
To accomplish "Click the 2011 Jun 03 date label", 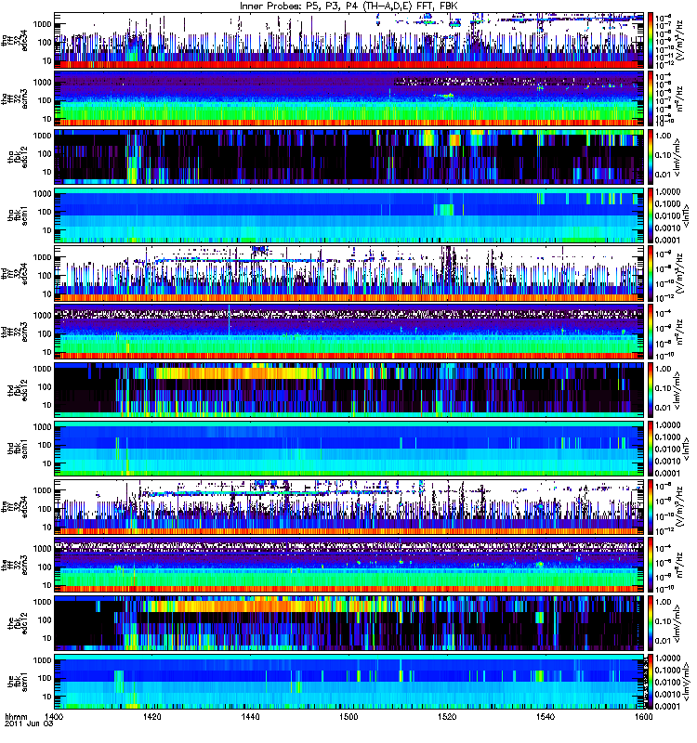I will pos(29,724).
